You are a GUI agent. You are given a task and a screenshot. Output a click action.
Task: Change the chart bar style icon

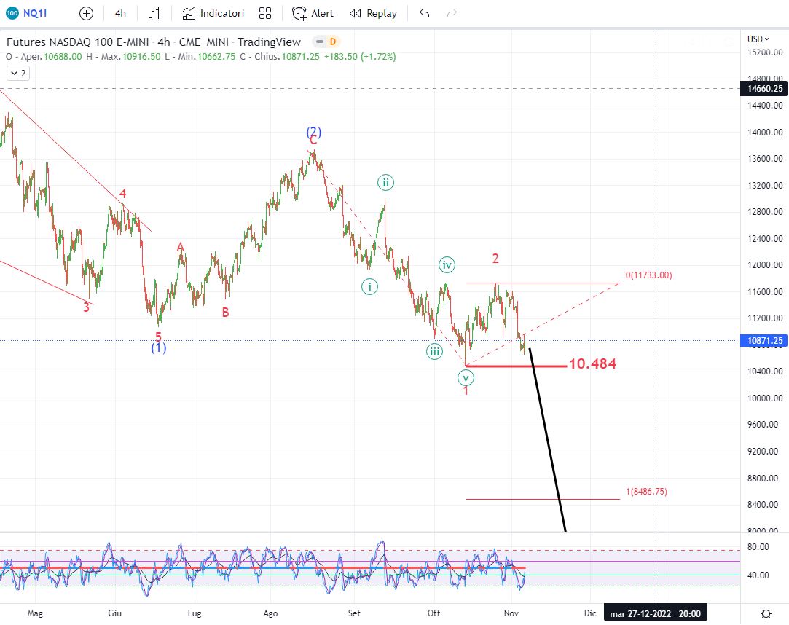(155, 14)
